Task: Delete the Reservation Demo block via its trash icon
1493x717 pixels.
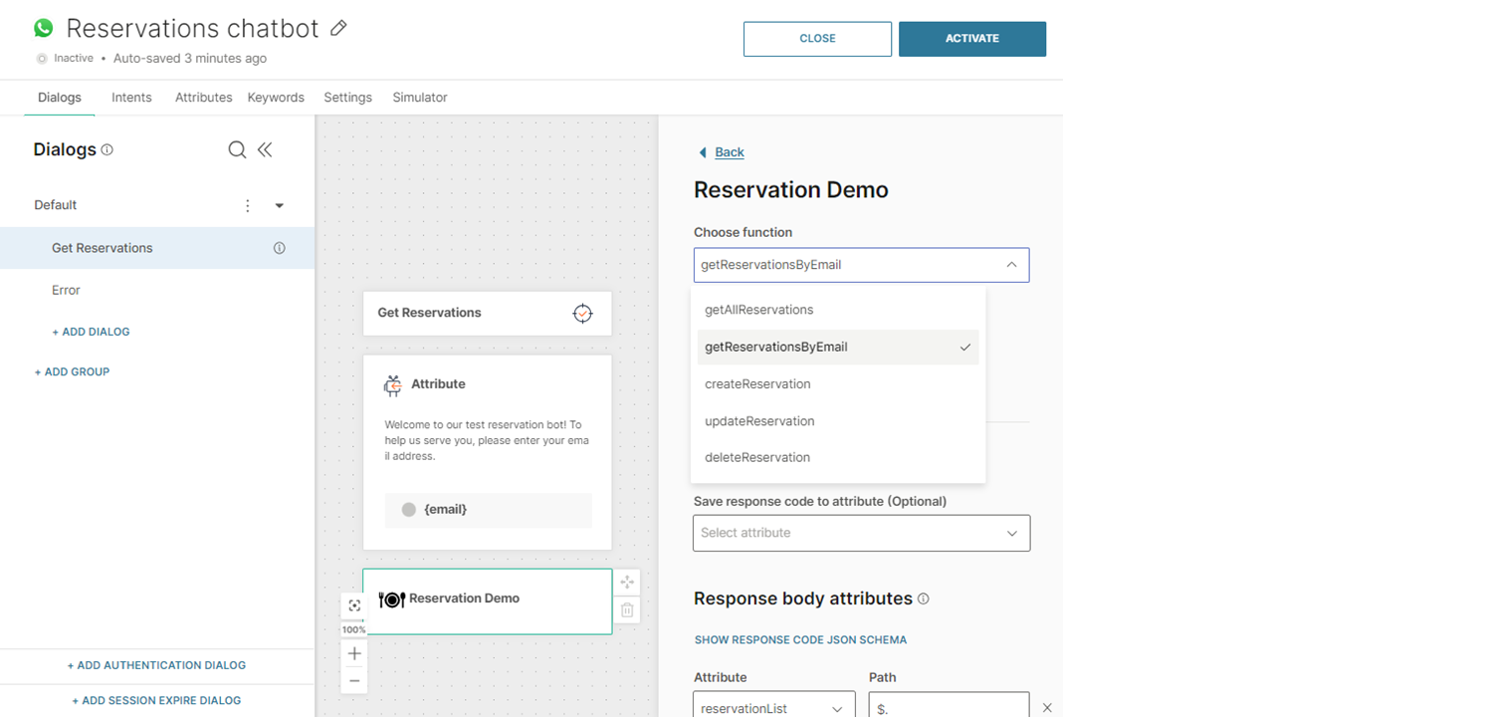Action: 627,609
